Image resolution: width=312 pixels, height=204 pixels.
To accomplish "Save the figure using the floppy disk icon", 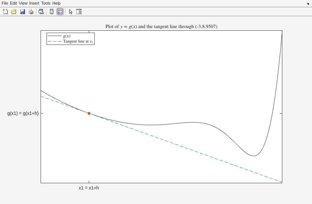I will pos(22,12).
